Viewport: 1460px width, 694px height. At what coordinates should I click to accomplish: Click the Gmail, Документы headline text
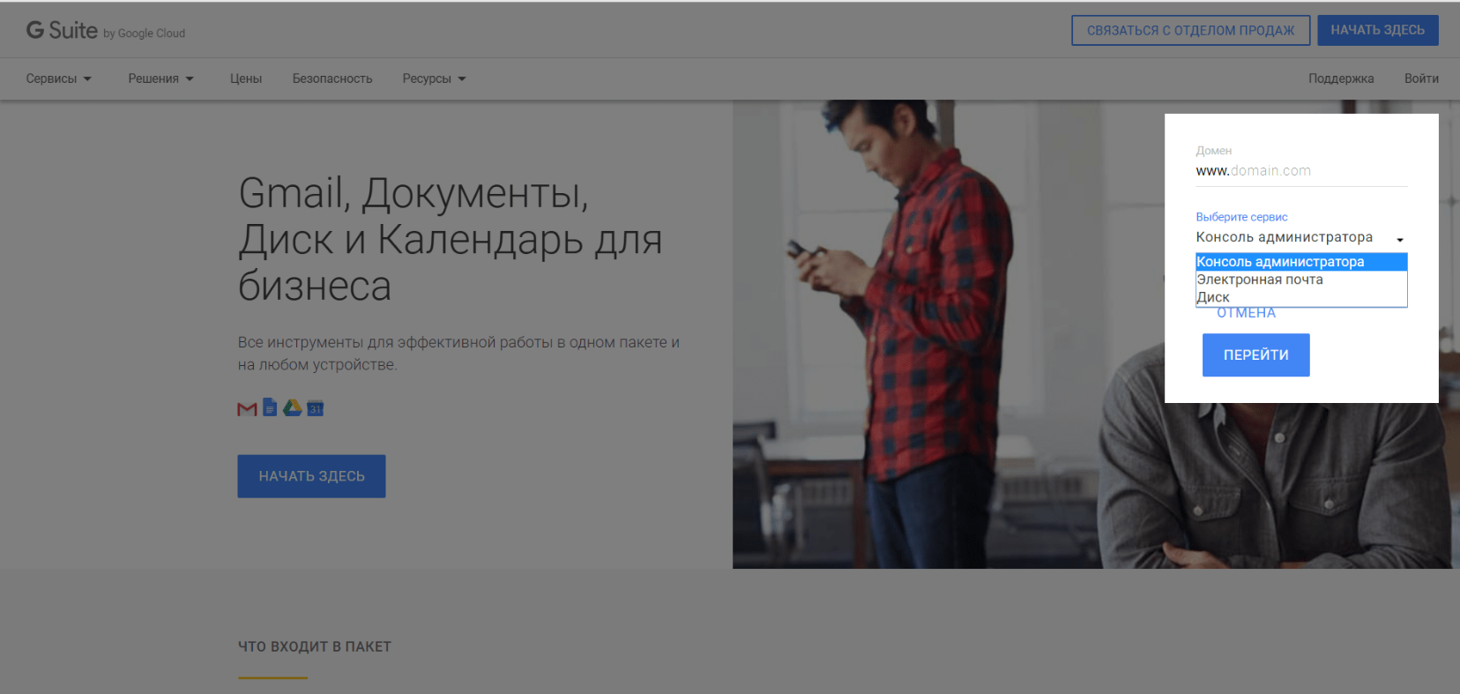point(451,239)
